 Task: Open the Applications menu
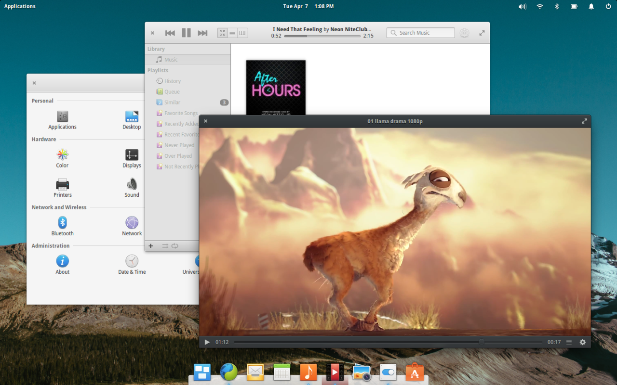[x=20, y=6]
